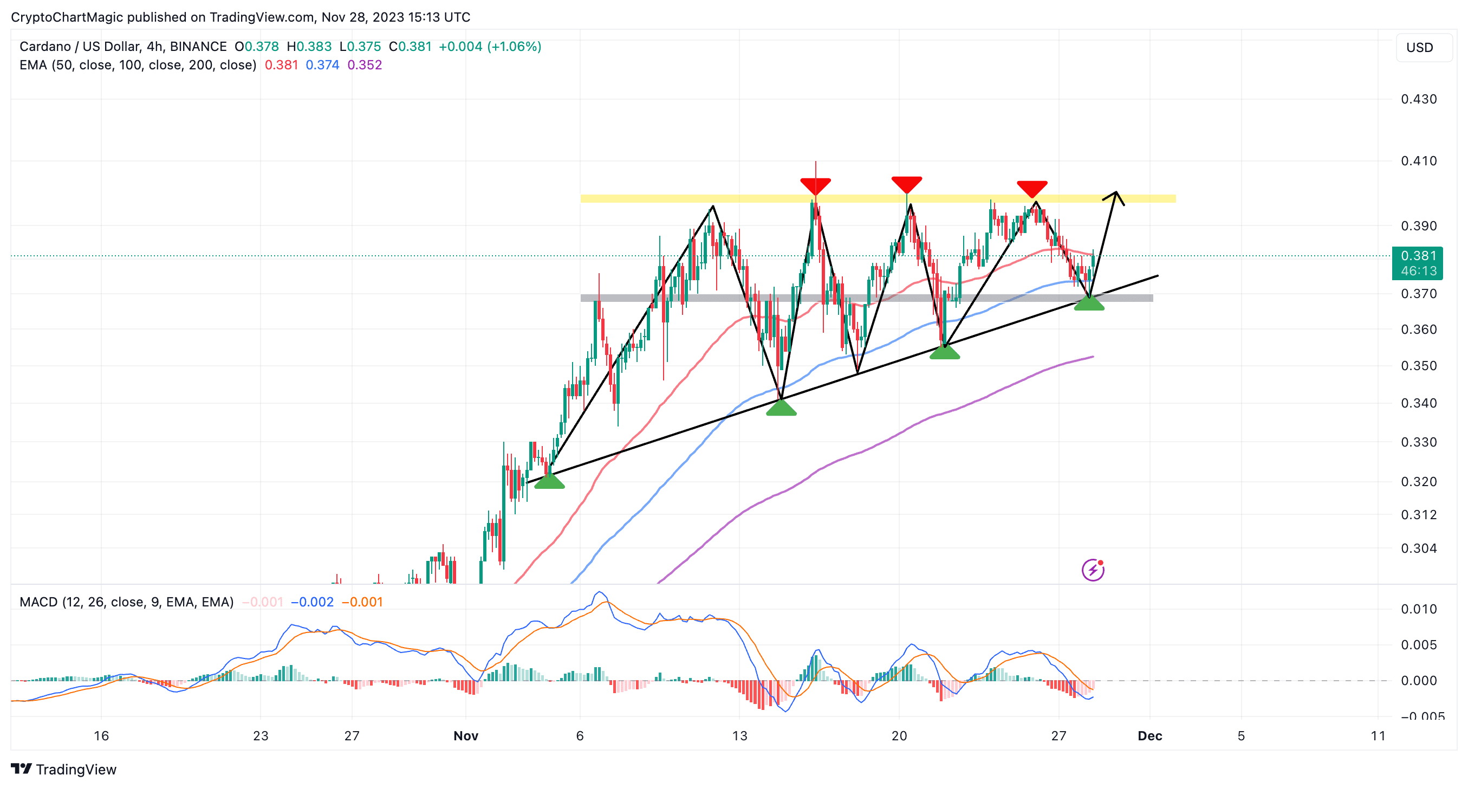Click the MACD axis label 0.005
Viewport: 1468px width, 788px height.
tap(1419, 645)
